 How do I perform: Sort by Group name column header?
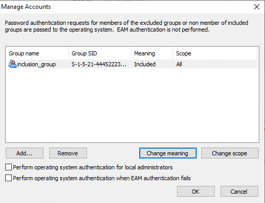pyautogui.click(x=37, y=53)
